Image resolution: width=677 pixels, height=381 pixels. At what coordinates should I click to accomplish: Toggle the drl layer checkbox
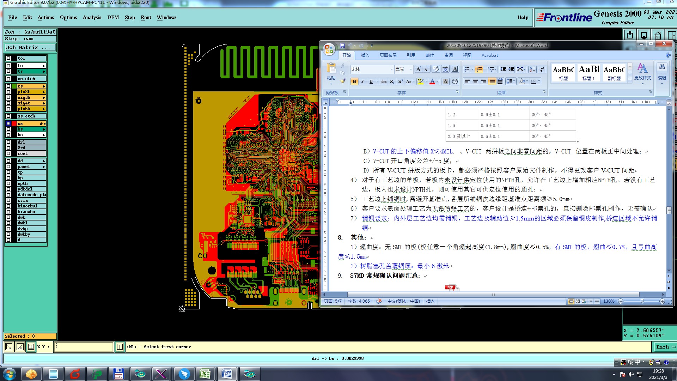pyautogui.click(x=8, y=142)
